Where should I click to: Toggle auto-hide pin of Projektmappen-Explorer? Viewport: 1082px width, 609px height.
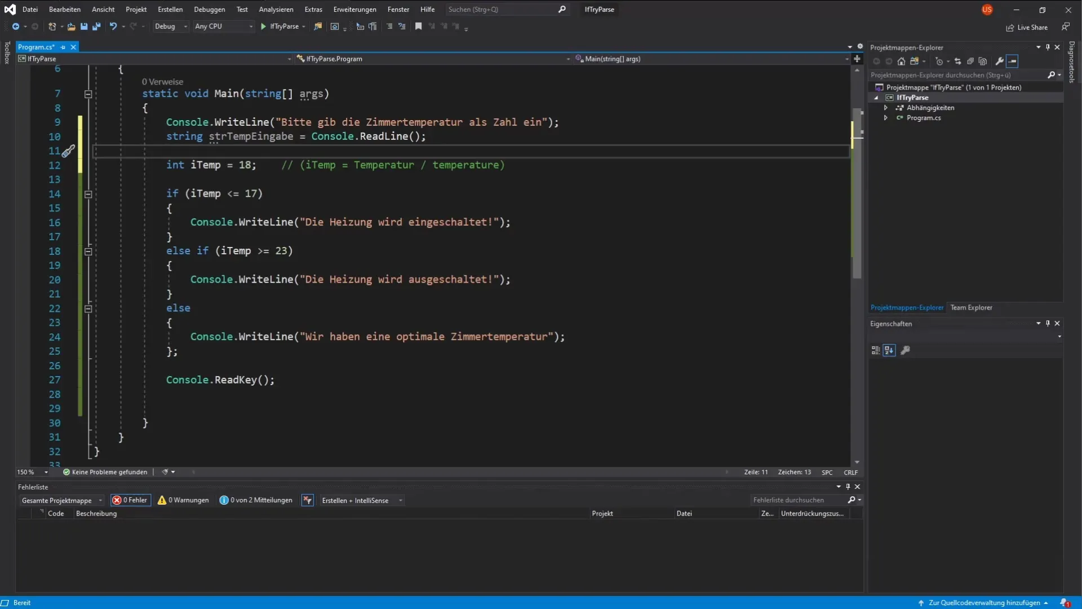1048,47
